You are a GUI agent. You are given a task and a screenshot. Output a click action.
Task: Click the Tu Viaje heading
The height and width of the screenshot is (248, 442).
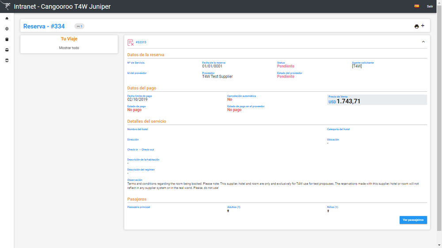(x=69, y=39)
